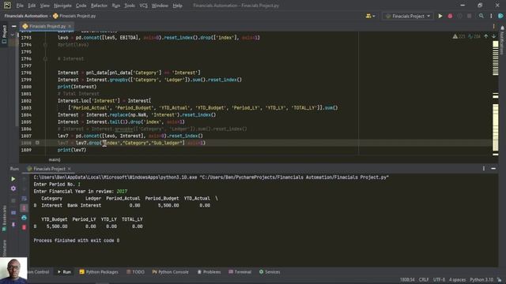Open the View menu

pyautogui.click(x=44, y=6)
